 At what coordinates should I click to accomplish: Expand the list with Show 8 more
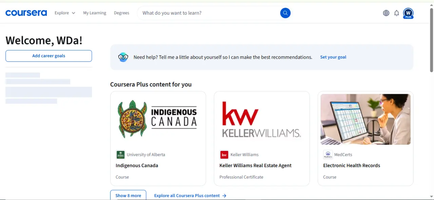tap(128, 195)
